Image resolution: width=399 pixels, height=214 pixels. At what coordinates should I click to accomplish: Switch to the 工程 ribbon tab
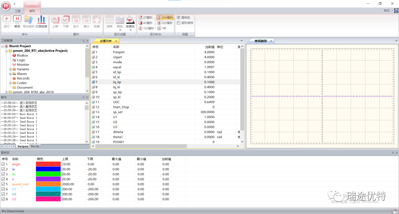(x=17, y=11)
